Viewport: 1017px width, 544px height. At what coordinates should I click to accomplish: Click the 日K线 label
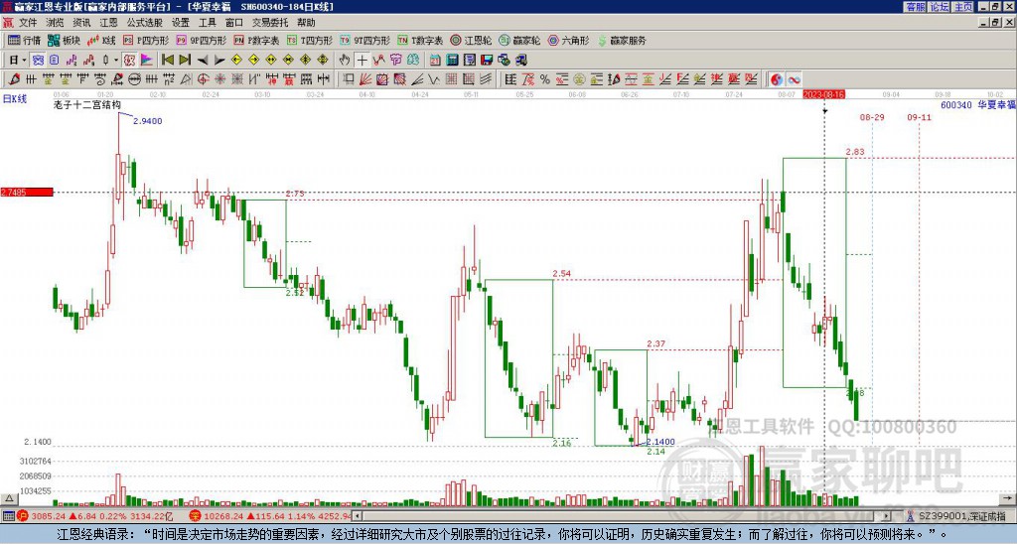14,99
